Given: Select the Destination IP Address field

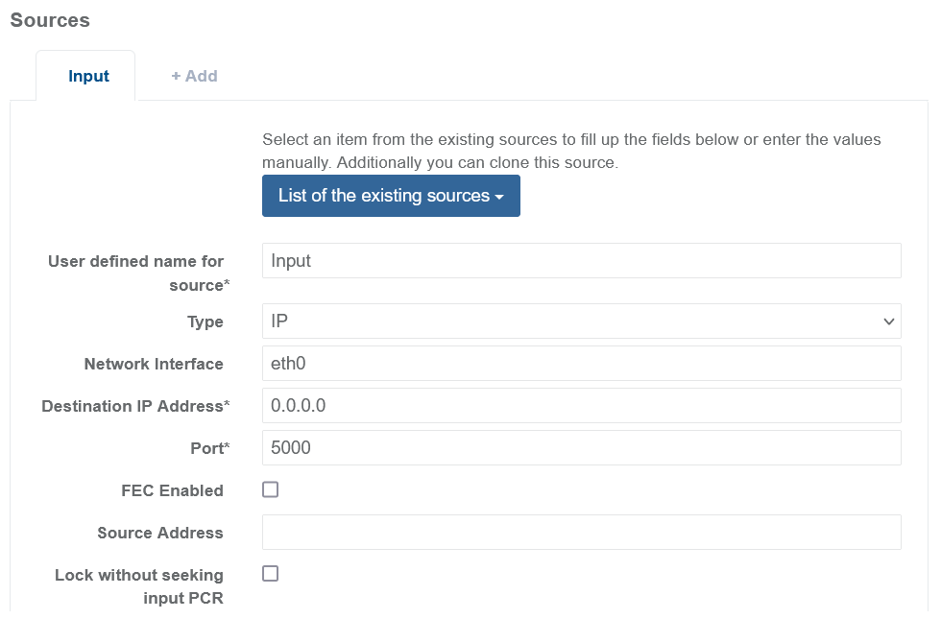Looking at the screenshot, I should 580,406.
